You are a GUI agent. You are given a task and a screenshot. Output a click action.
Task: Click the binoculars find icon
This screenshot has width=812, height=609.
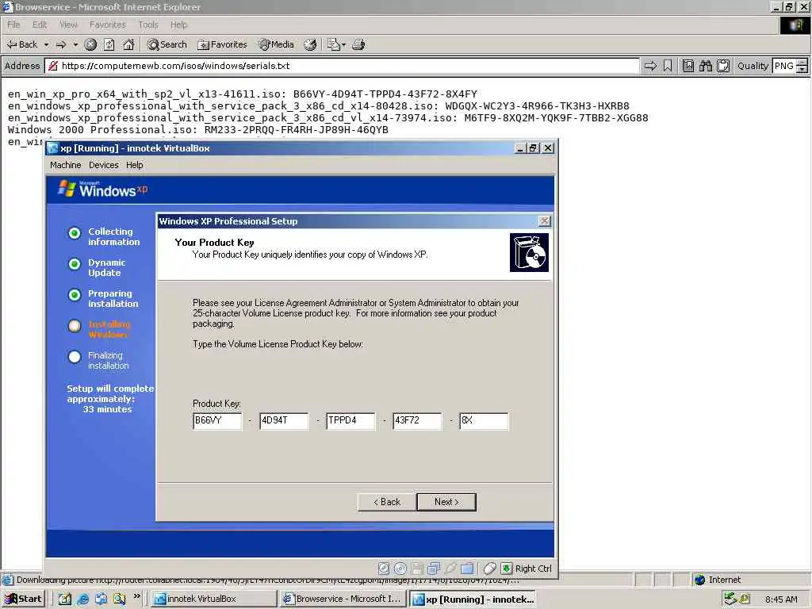705,66
